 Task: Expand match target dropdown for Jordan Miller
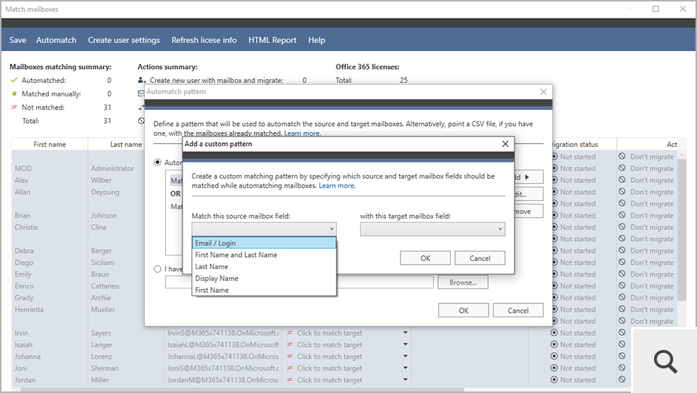406,380
